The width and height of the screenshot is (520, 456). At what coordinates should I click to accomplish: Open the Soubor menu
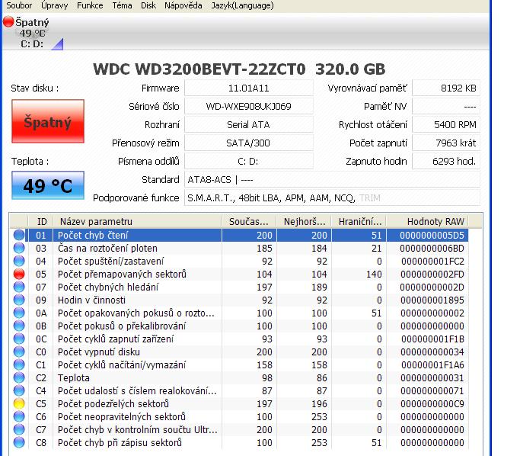tap(19, 5)
